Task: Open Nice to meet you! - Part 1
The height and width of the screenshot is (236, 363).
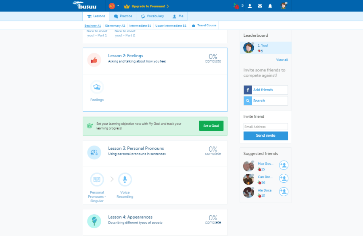Action: click(x=97, y=33)
